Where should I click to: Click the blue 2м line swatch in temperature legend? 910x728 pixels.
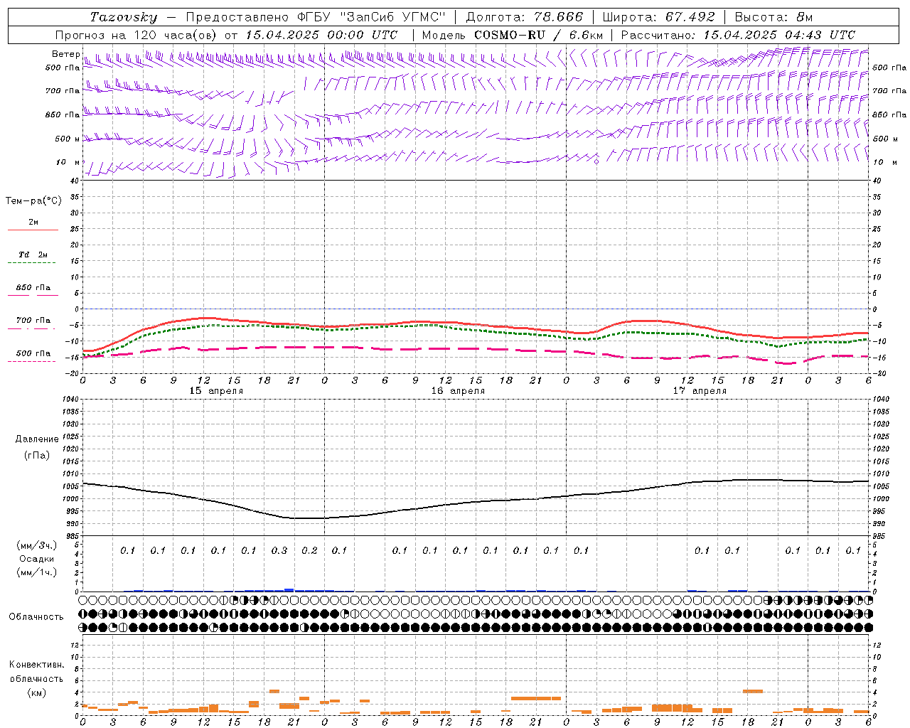pos(33,230)
